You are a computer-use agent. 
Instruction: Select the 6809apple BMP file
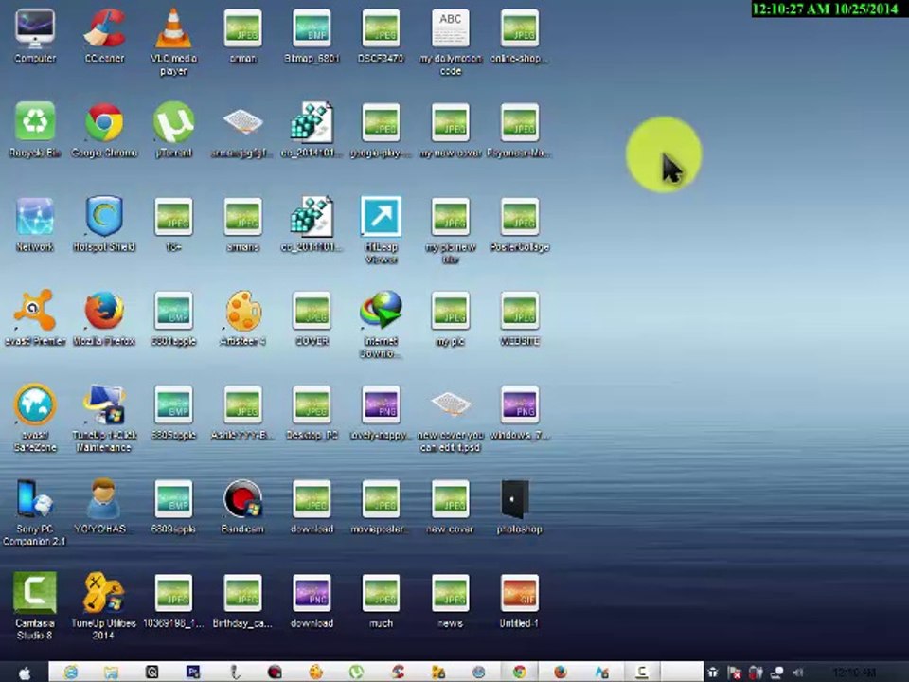[173, 506]
